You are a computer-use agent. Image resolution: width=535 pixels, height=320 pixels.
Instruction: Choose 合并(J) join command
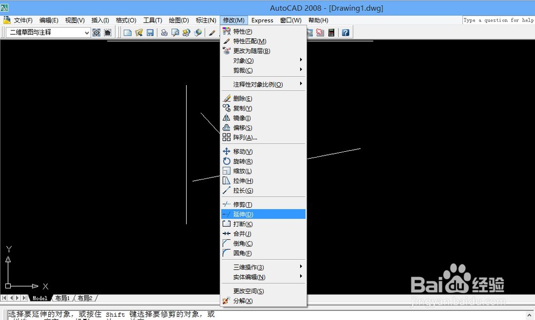(263, 234)
